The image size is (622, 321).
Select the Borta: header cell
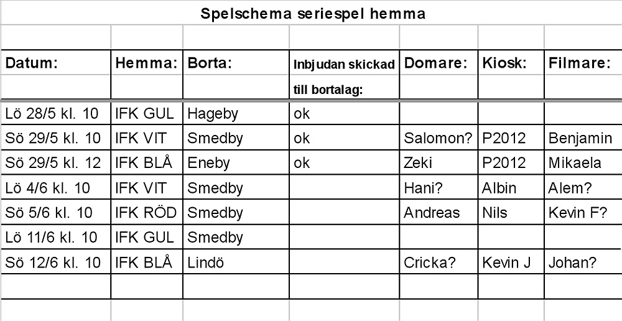point(236,63)
